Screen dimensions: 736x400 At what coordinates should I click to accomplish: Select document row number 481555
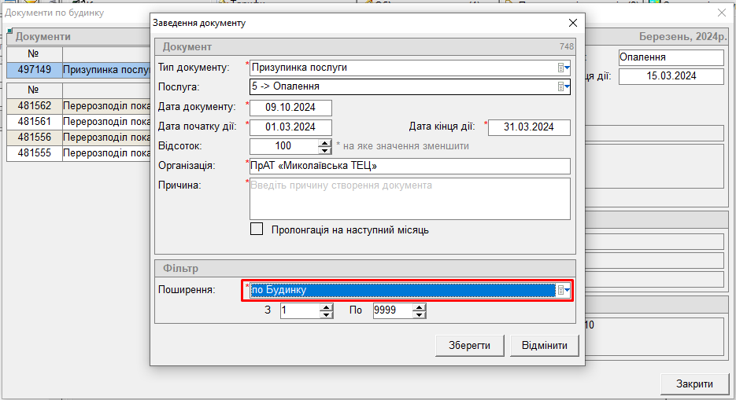click(x=34, y=153)
